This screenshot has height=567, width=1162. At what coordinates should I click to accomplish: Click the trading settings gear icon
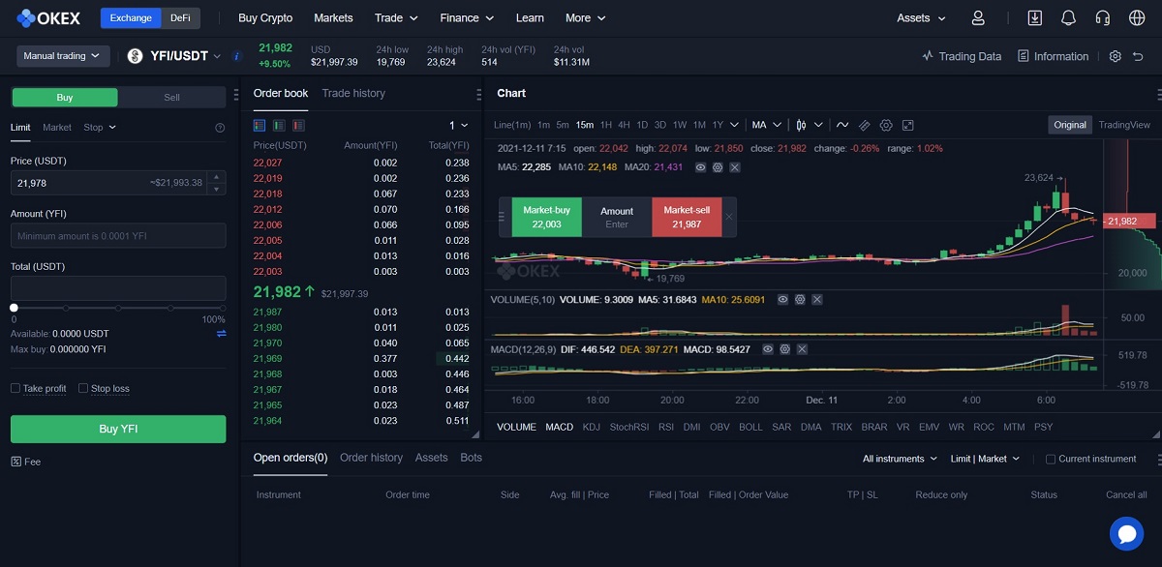tap(1115, 56)
